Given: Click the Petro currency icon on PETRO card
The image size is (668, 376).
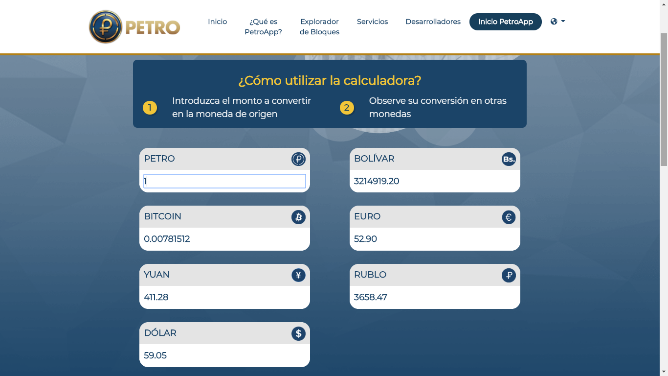Looking at the screenshot, I should tap(298, 159).
